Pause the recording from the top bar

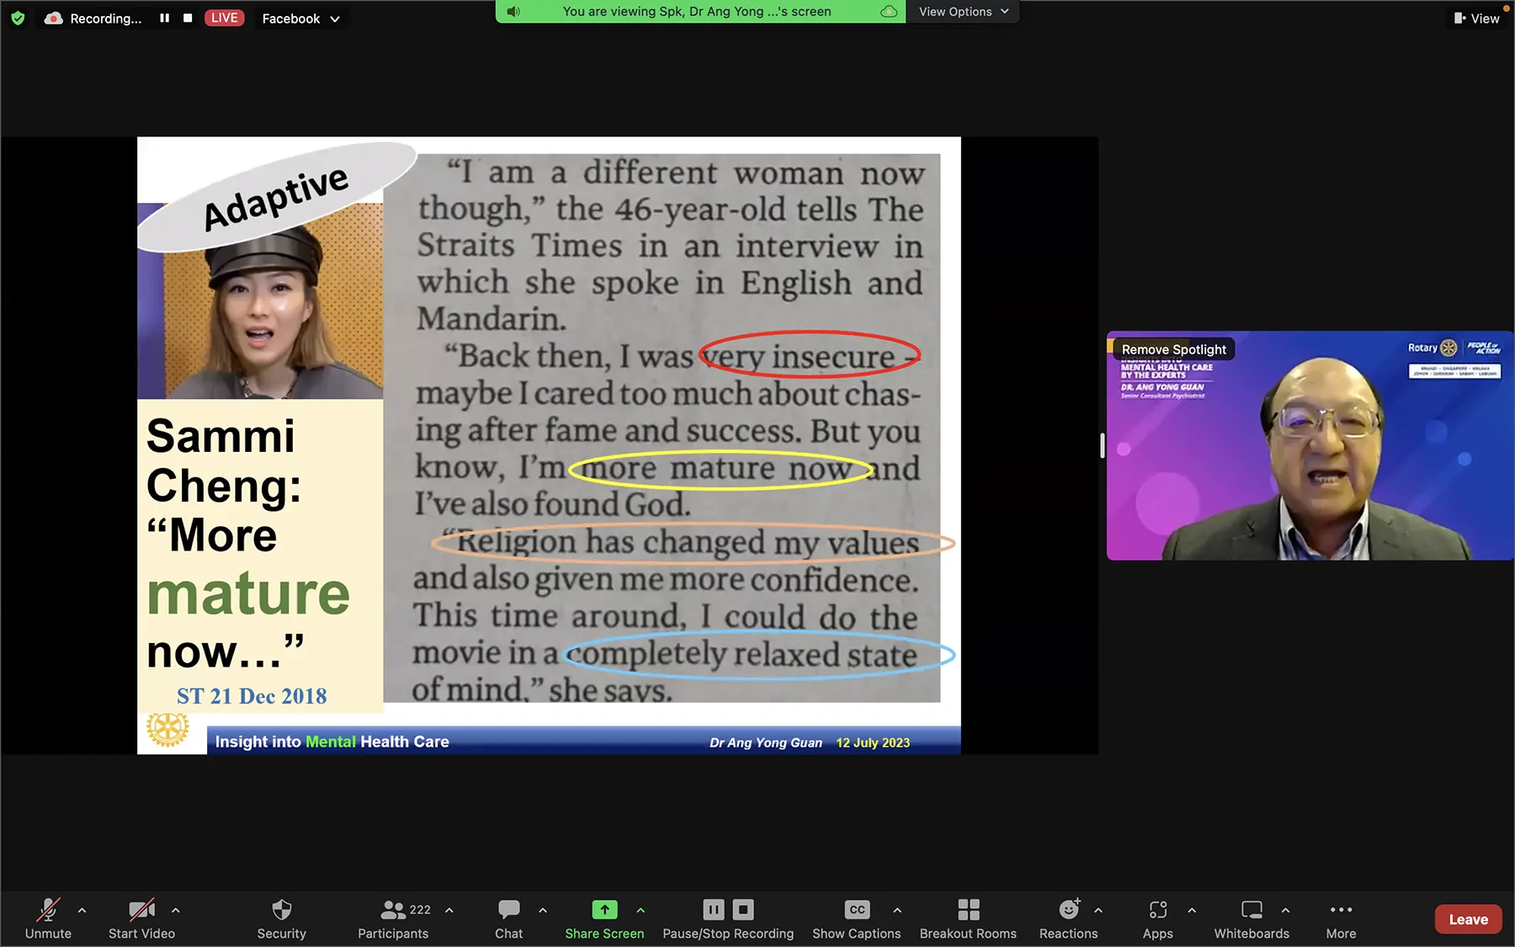(164, 18)
